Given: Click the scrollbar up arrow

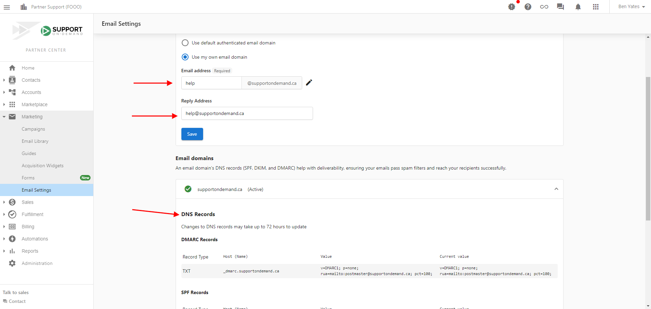Looking at the screenshot, I should tap(648, 37).
